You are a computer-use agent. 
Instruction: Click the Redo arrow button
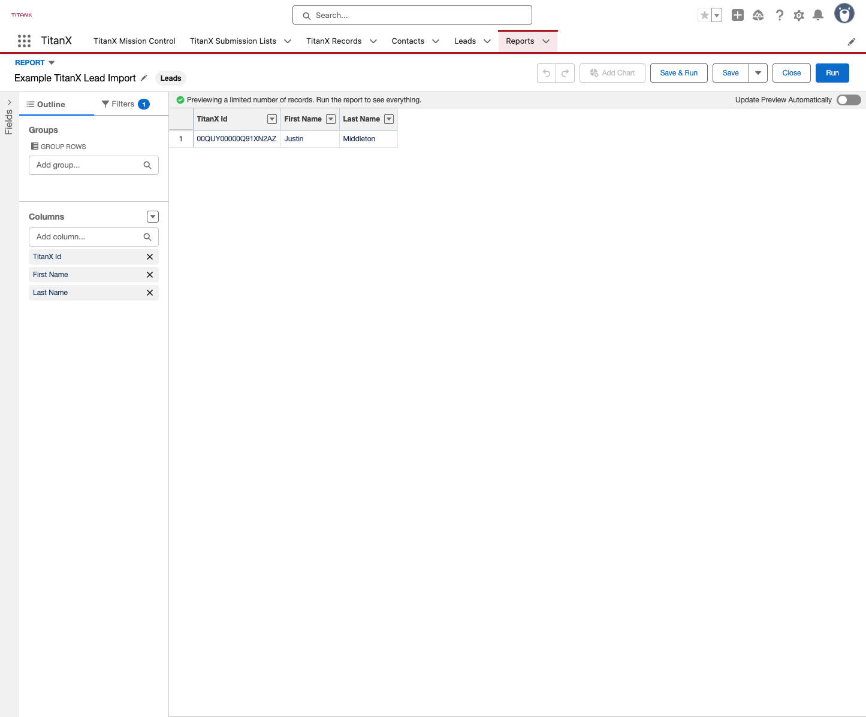565,73
